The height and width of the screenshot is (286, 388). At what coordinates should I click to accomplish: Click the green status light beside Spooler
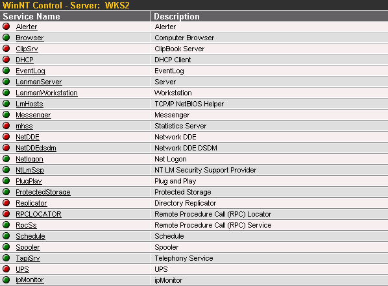point(6,247)
